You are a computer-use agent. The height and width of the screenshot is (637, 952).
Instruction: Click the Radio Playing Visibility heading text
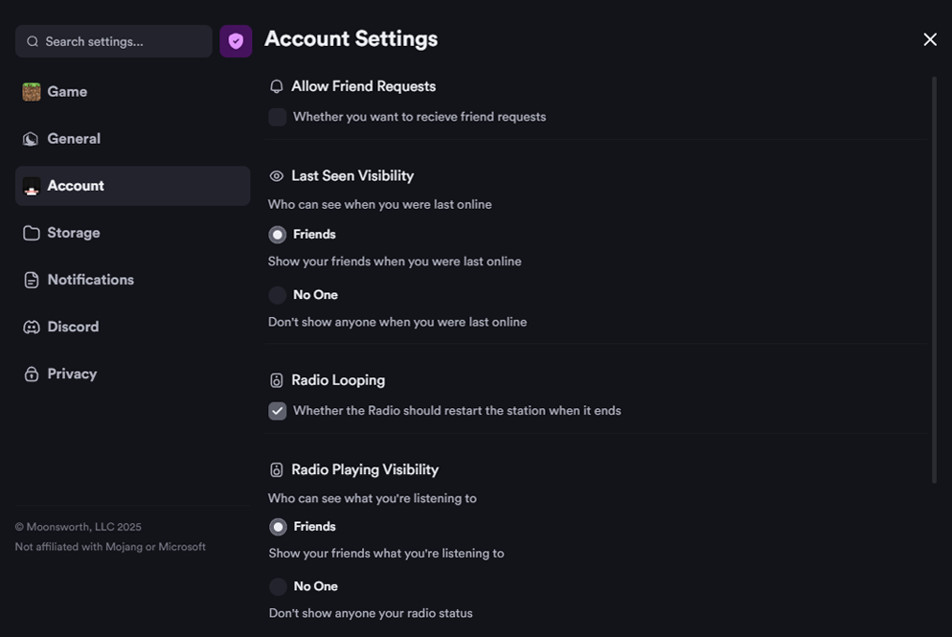click(364, 470)
